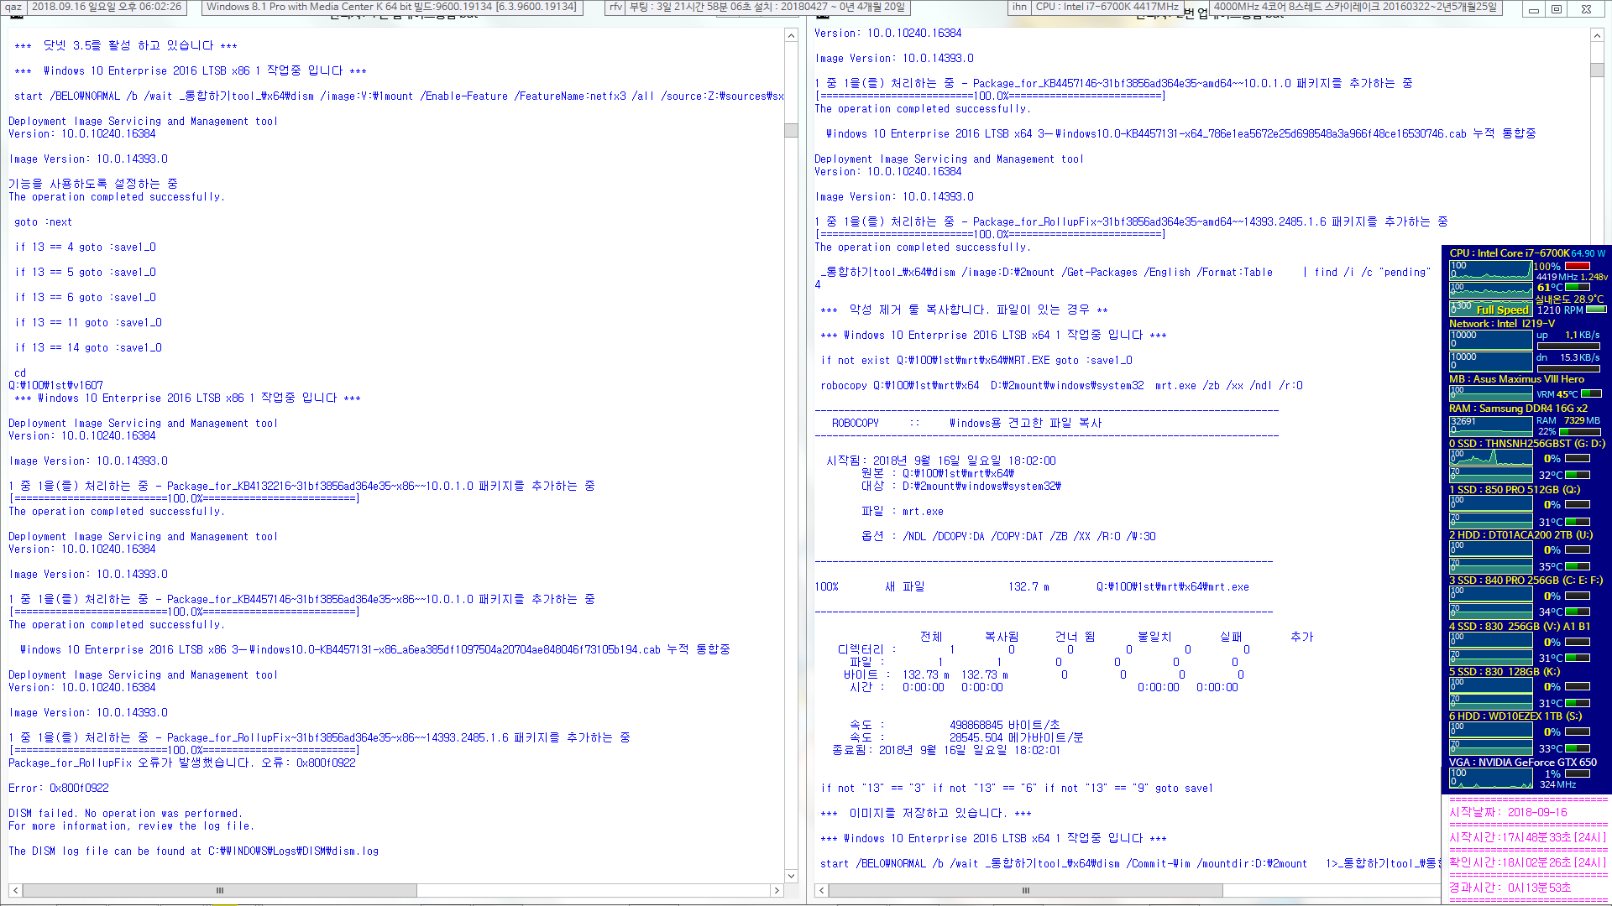Screen dimensions: 1612x906
Task: Close the right console window
Action: pos(1586,9)
